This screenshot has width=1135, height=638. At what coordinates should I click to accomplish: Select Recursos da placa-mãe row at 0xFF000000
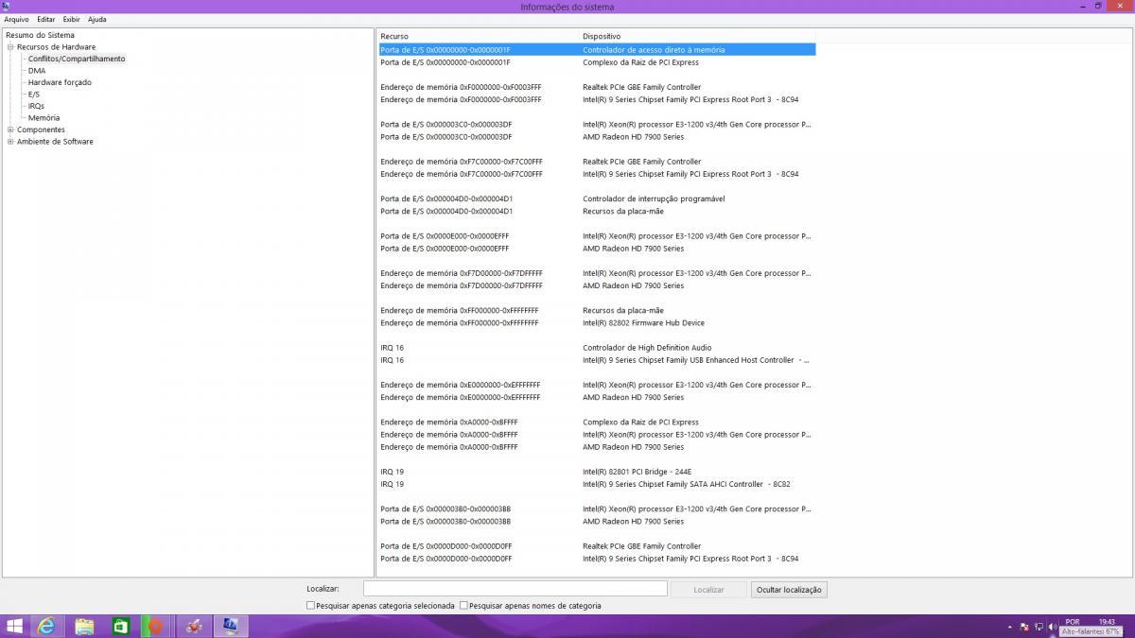click(x=596, y=310)
